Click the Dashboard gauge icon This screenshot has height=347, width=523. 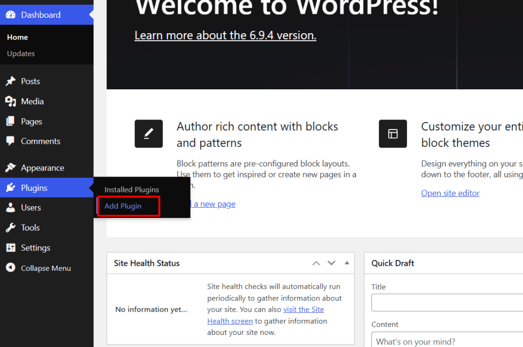(x=11, y=15)
